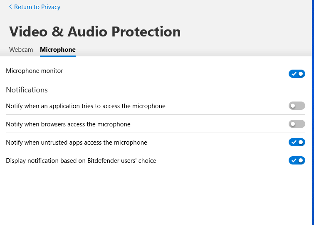Image resolution: width=314 pixels, height=225 pixels.
Task: Click 'Display notification based on Bitdefender users' choice' text
Action: pyautogui.click(x=81, y=161)
